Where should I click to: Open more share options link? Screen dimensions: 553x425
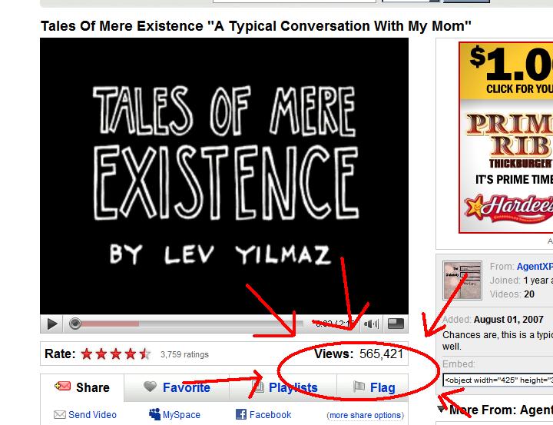click(366, 415)
